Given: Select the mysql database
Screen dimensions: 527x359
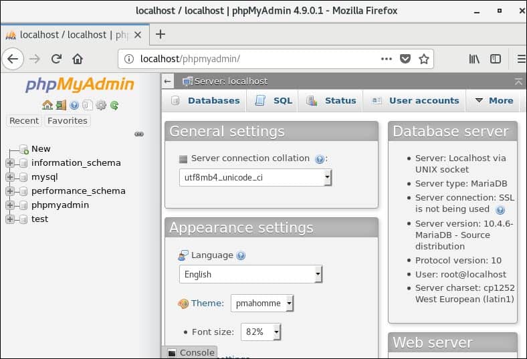Looking at the screenshot, I should 44,177.
